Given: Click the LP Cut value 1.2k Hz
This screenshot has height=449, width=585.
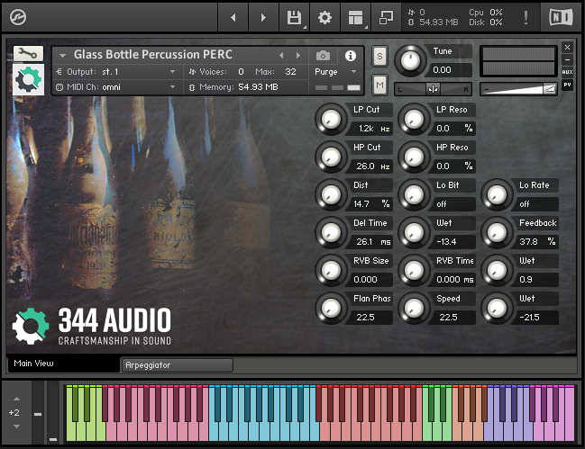Looking at the screenshot, I should click(370, 129).
